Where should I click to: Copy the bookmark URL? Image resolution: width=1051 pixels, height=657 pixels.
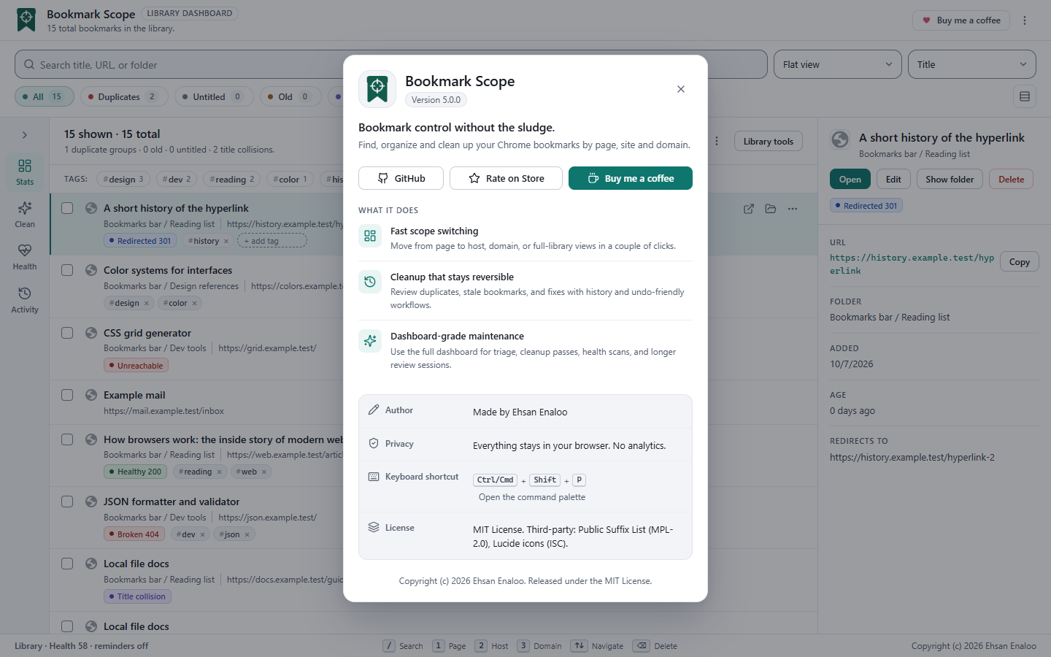coord(1019,261)
